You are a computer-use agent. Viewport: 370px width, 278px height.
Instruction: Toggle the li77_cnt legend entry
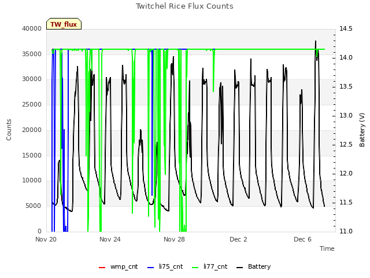(x=209, y=266)
